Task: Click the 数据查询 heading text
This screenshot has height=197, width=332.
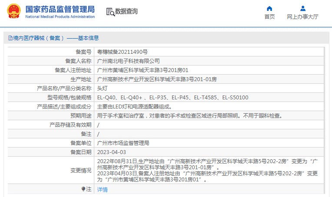Action: [126, 11]
